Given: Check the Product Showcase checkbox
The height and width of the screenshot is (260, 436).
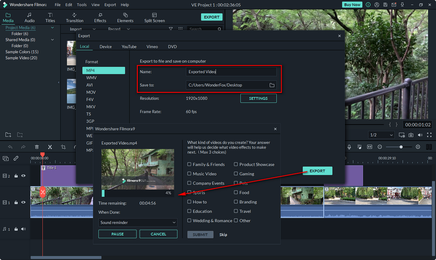Looking at the screenshot, I should [236, 164].
